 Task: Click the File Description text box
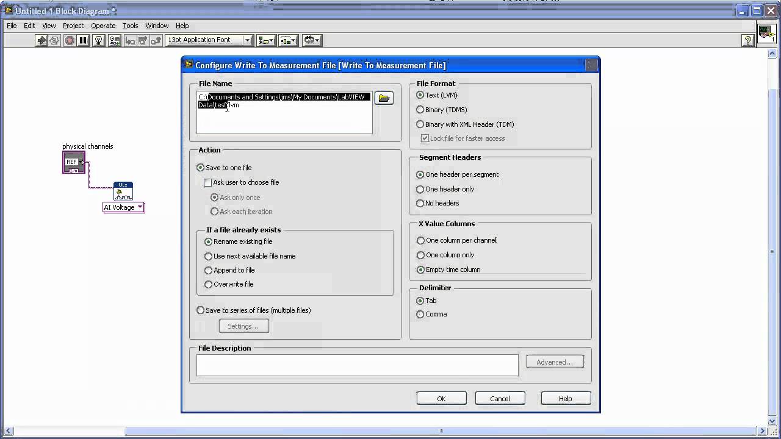click(357, 365)
